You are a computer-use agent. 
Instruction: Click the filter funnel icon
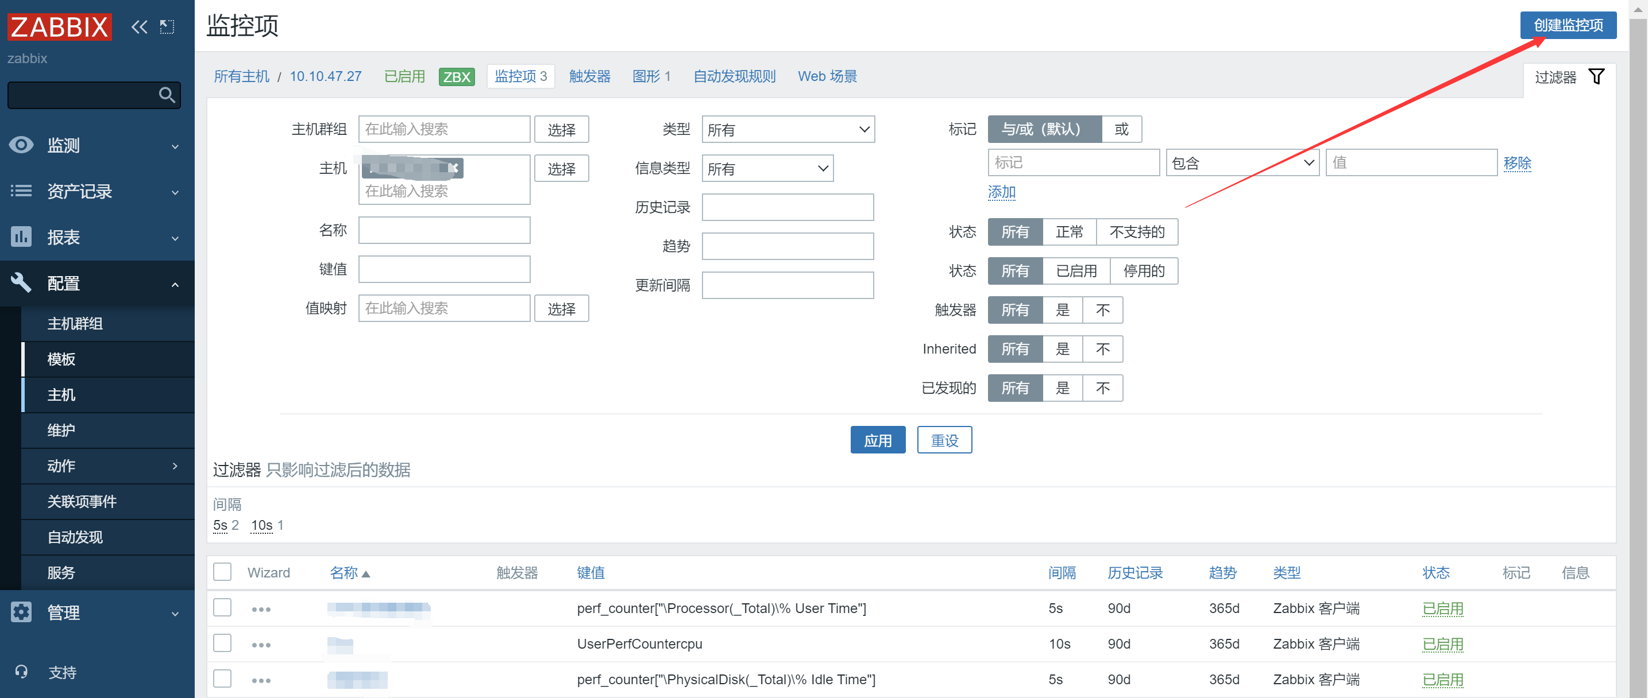tap(1596, 77)
